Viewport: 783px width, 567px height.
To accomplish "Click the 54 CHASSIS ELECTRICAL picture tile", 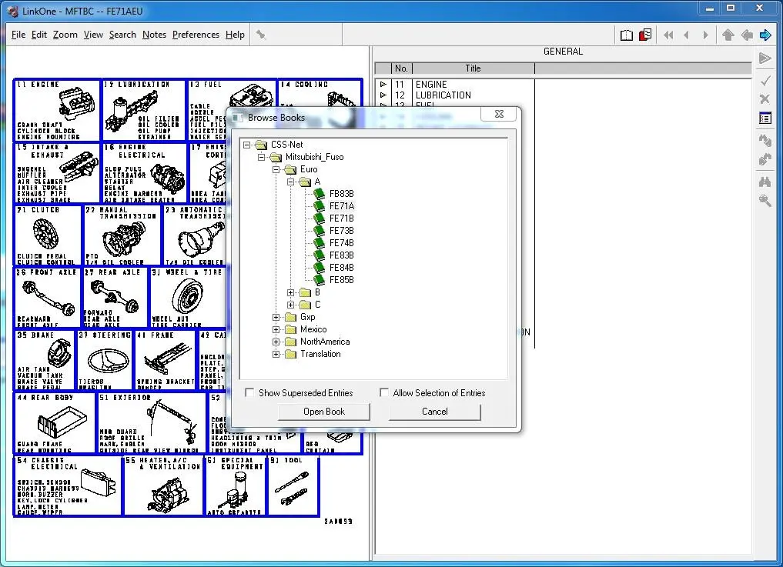I will coord(68,485).
